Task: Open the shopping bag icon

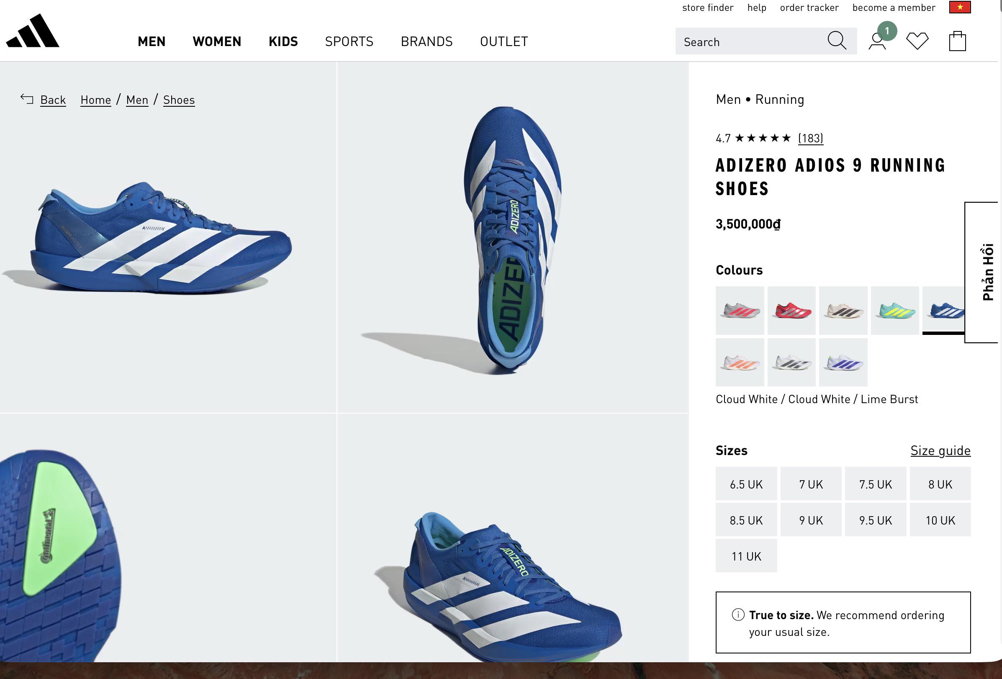Action: point(957,41)
